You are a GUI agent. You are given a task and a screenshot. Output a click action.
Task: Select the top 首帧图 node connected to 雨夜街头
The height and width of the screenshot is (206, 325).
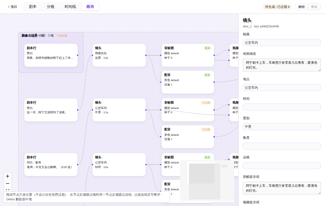coord(188,55)
